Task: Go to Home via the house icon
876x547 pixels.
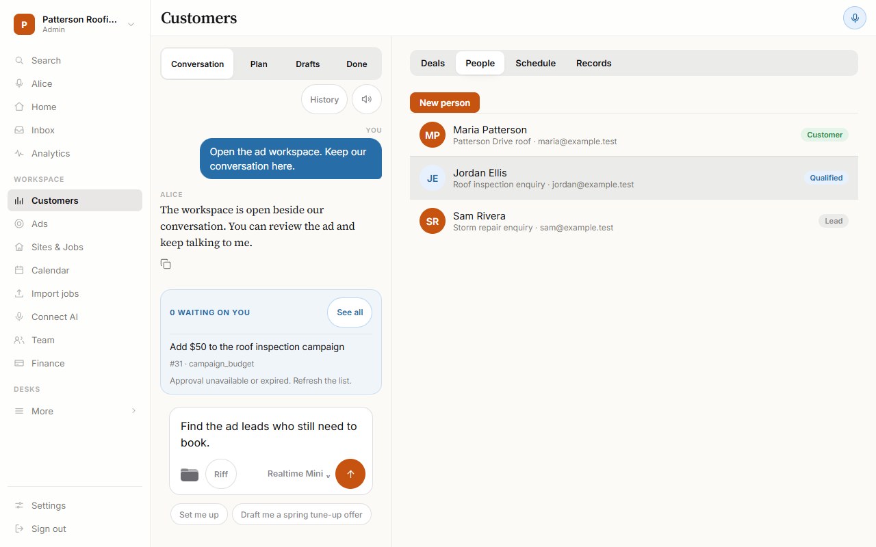Action: pyautogui.click(x=19, y=107)
